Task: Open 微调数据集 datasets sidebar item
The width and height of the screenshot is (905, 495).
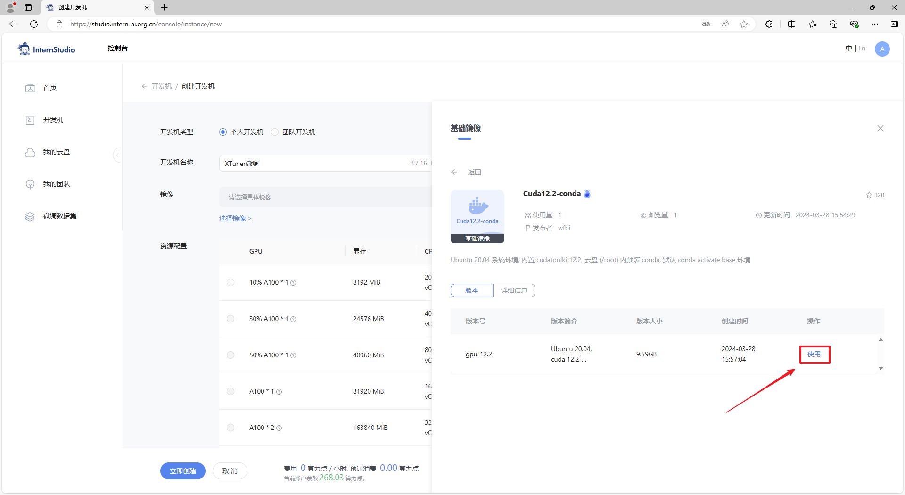Action: tap(60, 216)
